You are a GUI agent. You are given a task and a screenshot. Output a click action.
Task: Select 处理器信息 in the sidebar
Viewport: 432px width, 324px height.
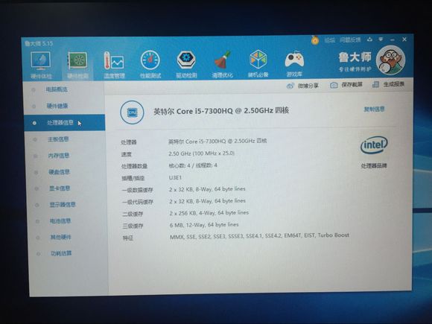[x=65, y=123]
